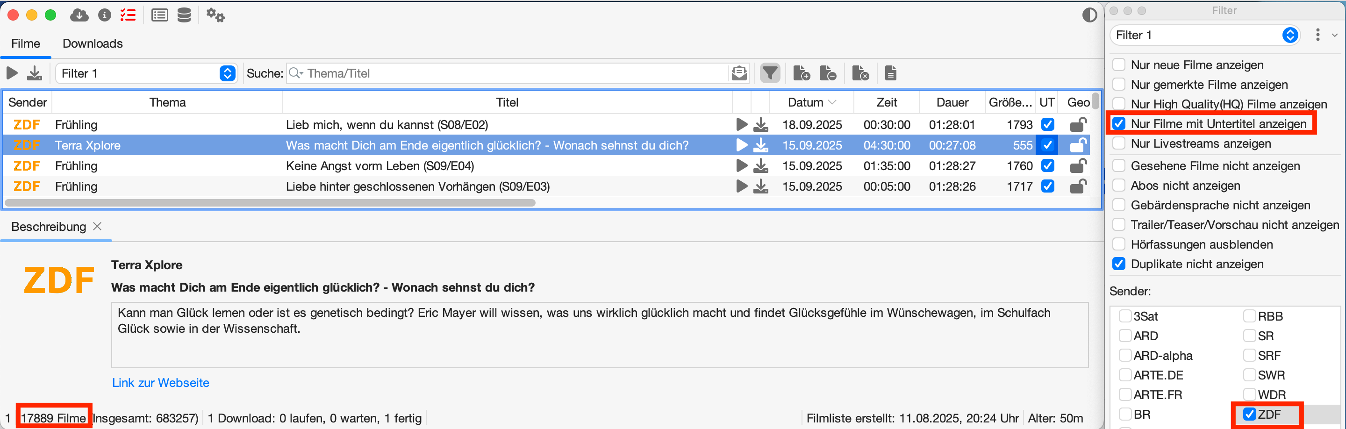Image resolution: width=1346 pixels, height=429 pixels.
Task: Click the document description icon
Action: click(891, 73)
